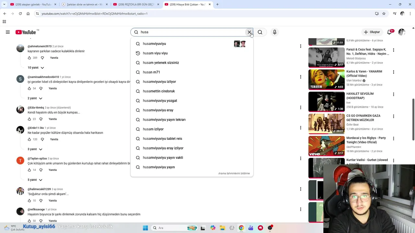415x233 pixels.
Task: Open @Erde11-l4o channel link
Action: pos(36,128)
